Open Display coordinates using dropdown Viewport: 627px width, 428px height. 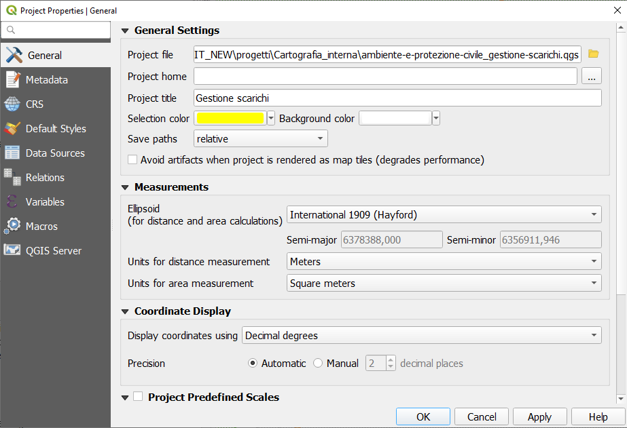point(421,335)
